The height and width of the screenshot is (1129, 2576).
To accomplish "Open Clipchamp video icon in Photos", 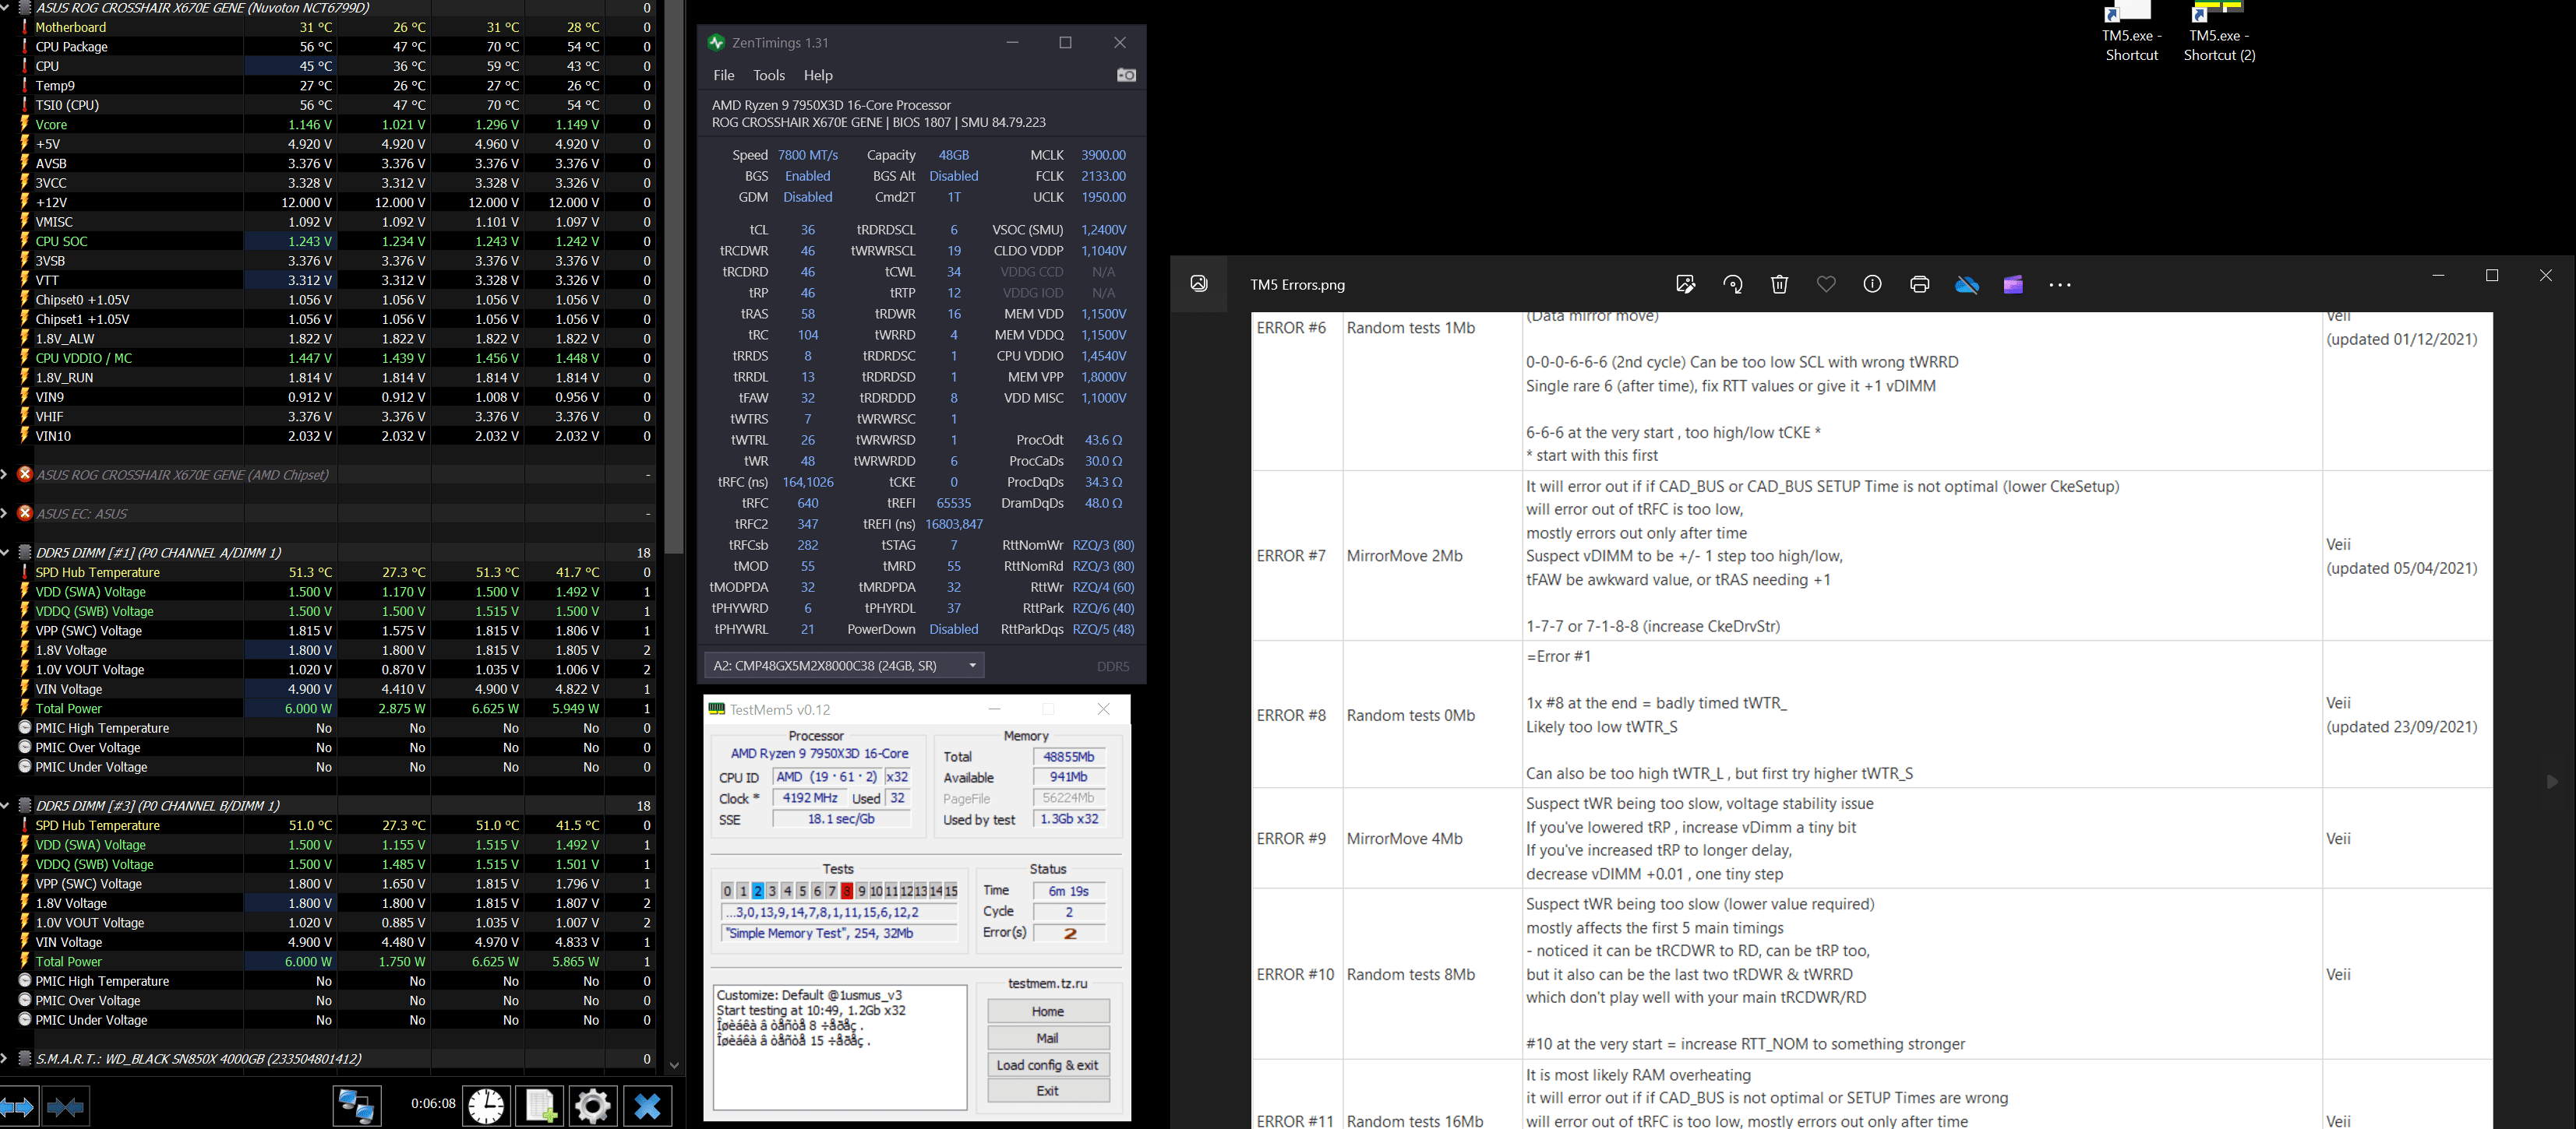I will click(x=2013, y=283).
